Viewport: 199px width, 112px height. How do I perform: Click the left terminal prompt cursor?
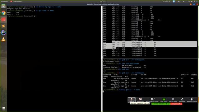36,16
